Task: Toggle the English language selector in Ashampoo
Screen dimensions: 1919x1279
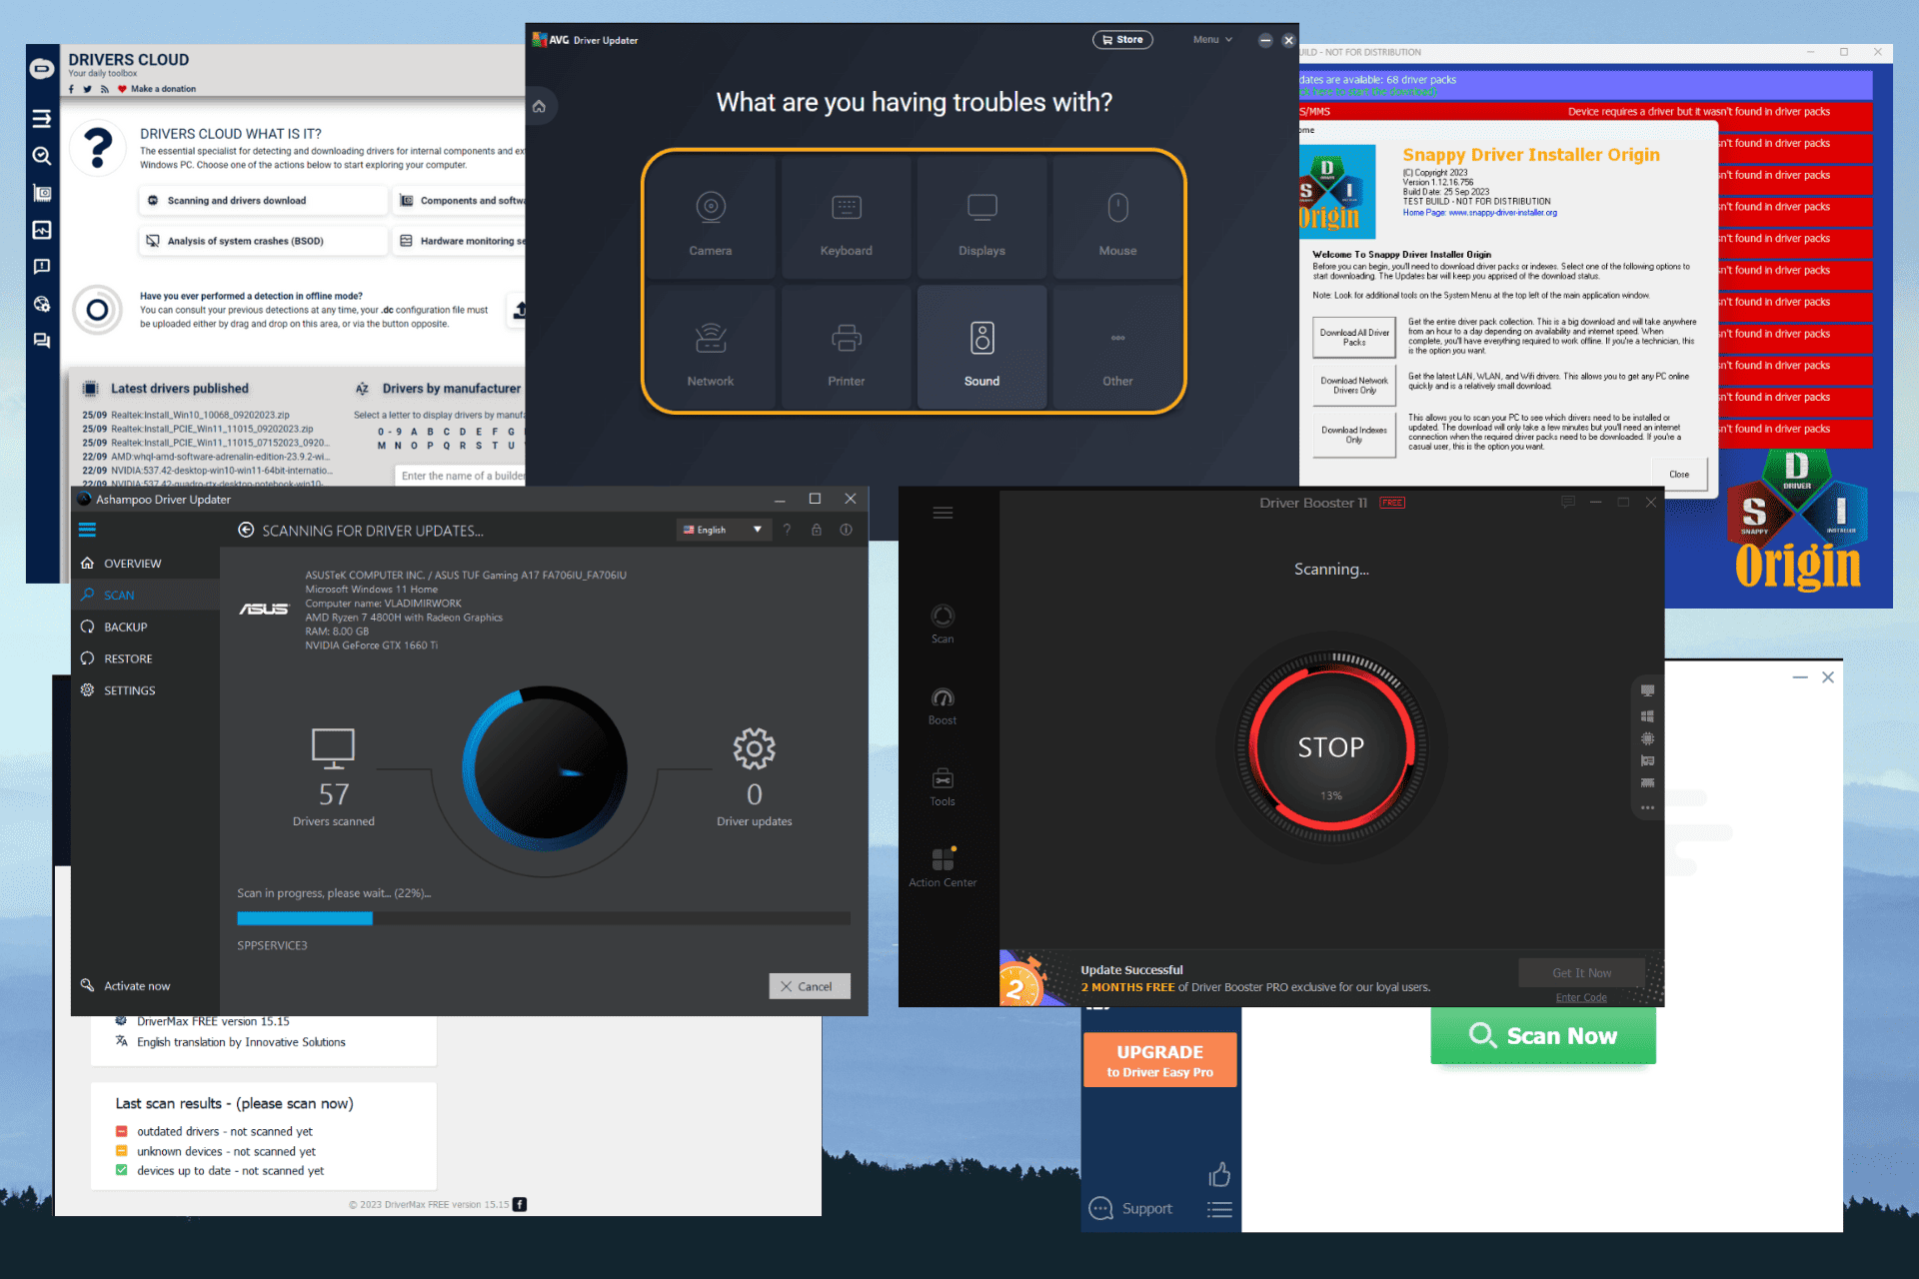Action: [x=721, y=530]
